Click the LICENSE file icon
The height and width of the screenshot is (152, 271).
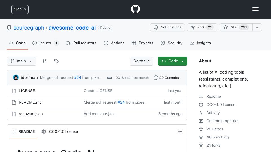[14, 91]
